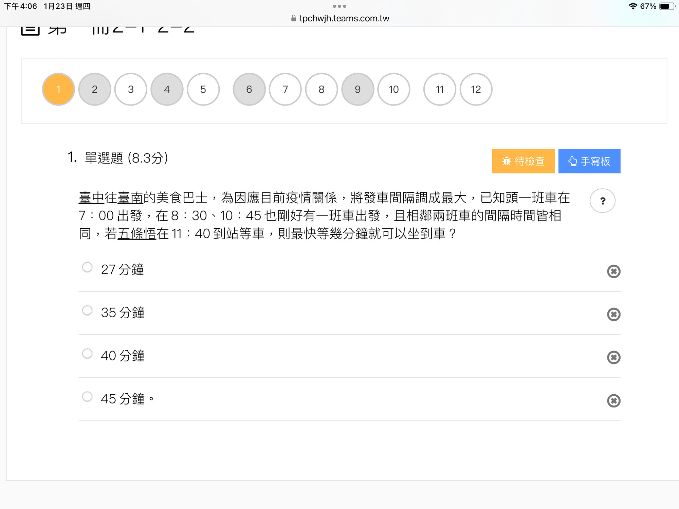Jump to question 4
Viewport: 679px width, 509px height.
click(167, 89)
